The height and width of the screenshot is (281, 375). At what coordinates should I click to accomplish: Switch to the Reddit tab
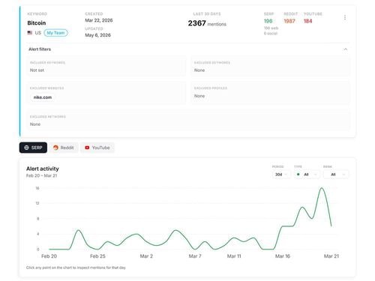pos(64,148)
